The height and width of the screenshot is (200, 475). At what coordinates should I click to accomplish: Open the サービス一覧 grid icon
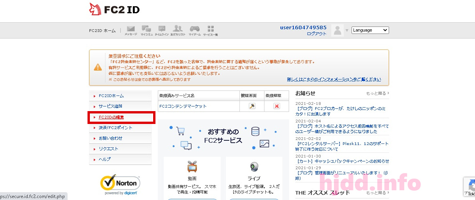211,30
